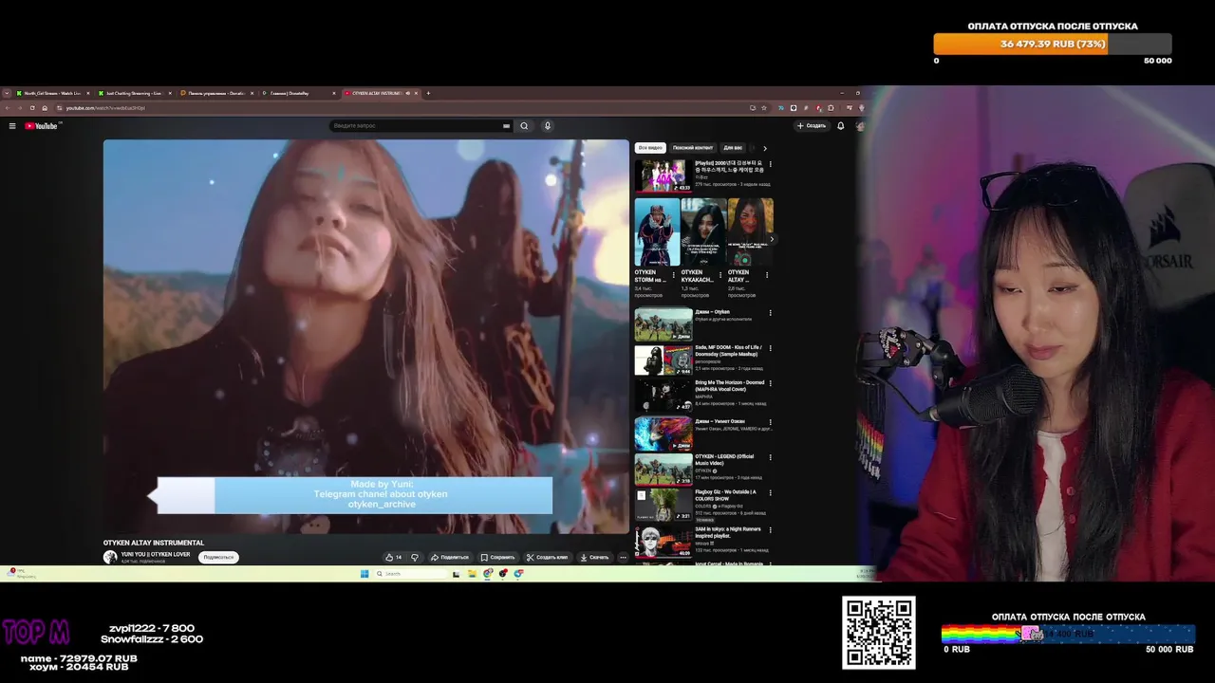Open OTYKEN - LEGEND official music video

pyautogui.click(x=724, y=460)
